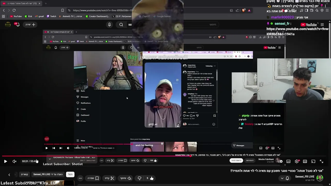Image resolution: width=331 pixels, height=186 pixels.
Task: Open apps grid icon in bookmarks bar
Action: click(3, 16)
